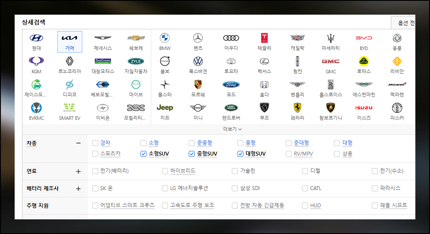The width and height of the screenshot is (430, 234).
Task: Click the 파라시스 label text
Action: [x=390, y=188]
